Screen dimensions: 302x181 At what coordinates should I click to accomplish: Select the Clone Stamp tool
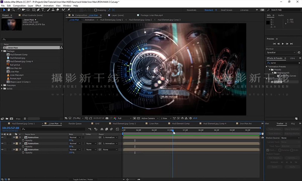coord(53,10)
